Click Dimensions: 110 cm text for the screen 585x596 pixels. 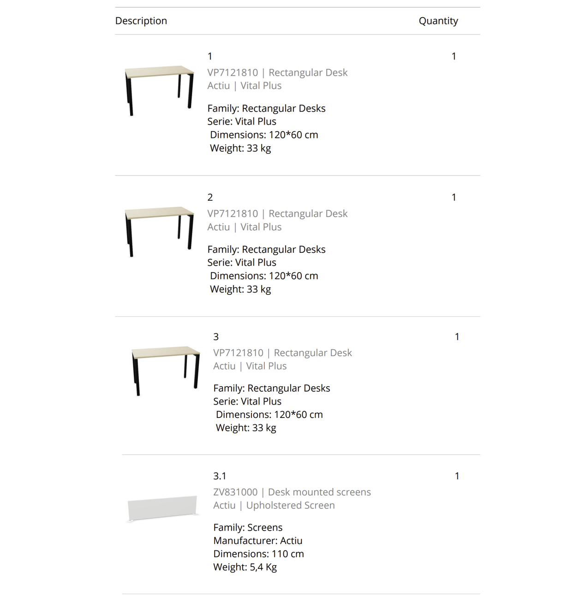point(258,554)
